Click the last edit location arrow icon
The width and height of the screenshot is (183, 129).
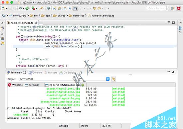point(94,8)
